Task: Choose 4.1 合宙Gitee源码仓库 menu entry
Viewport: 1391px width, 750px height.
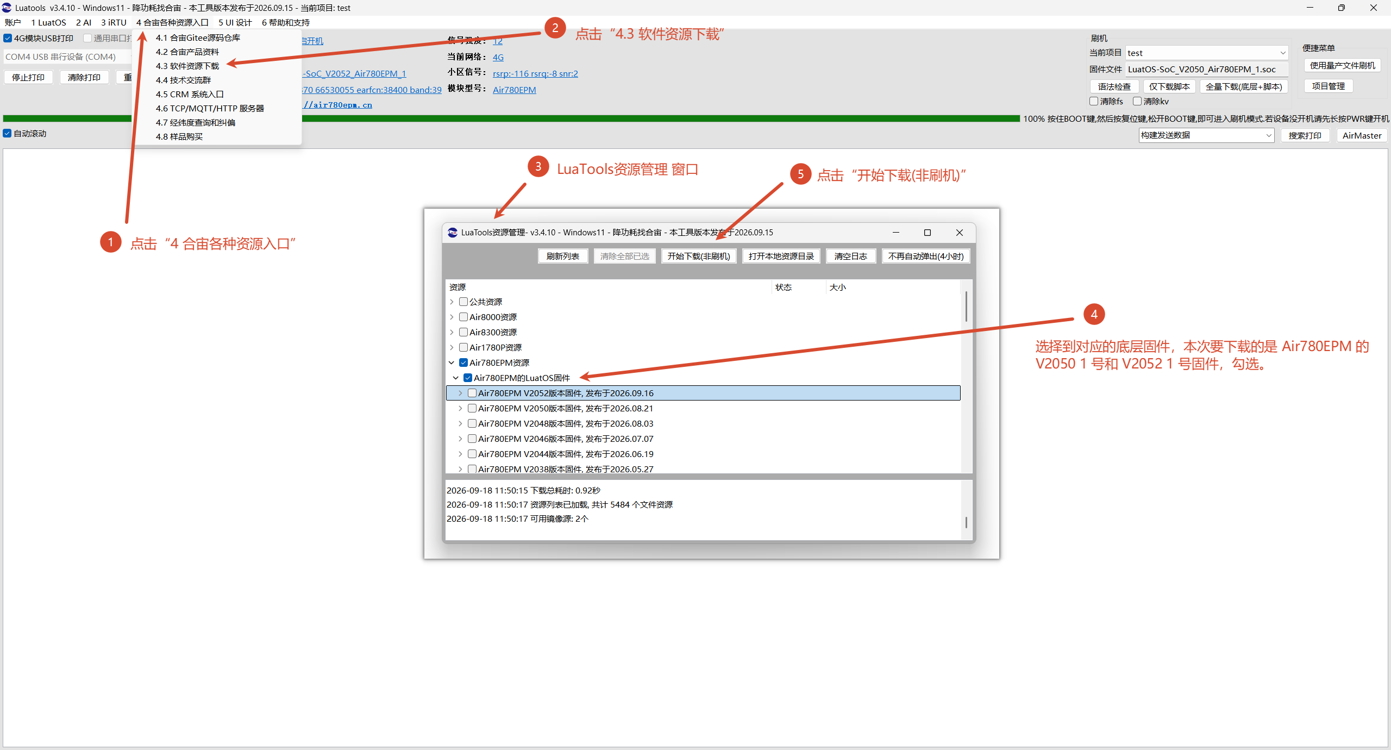Action: 198,37
